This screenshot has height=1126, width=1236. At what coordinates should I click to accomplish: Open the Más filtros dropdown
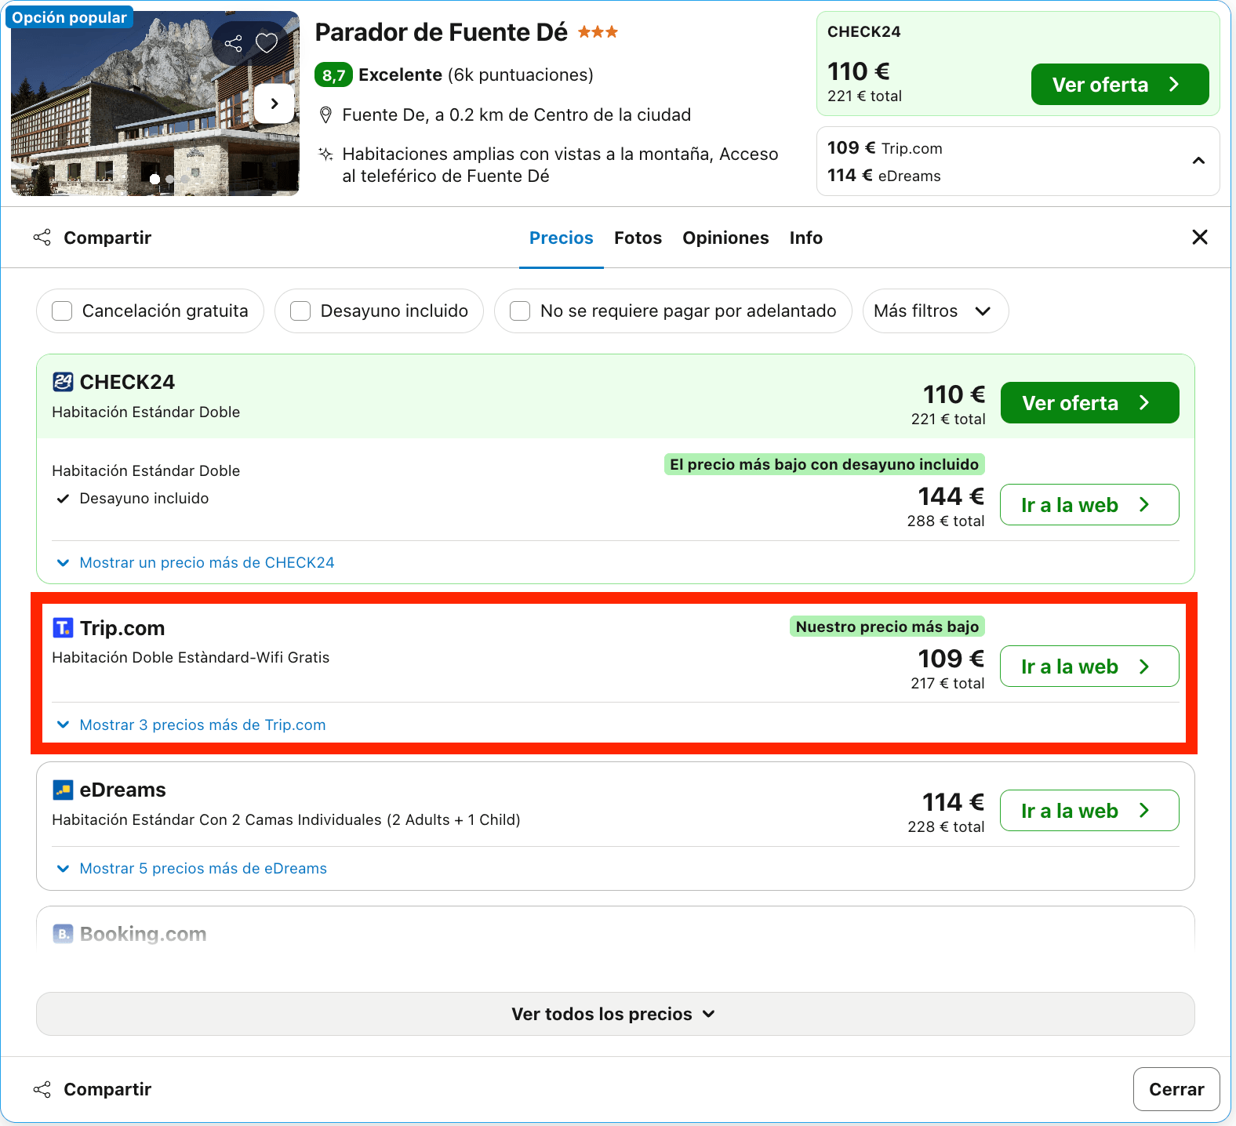point(936,311)
